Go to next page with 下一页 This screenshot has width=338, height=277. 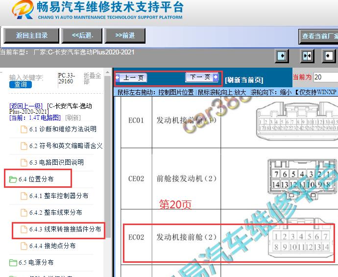pos(202,77)
